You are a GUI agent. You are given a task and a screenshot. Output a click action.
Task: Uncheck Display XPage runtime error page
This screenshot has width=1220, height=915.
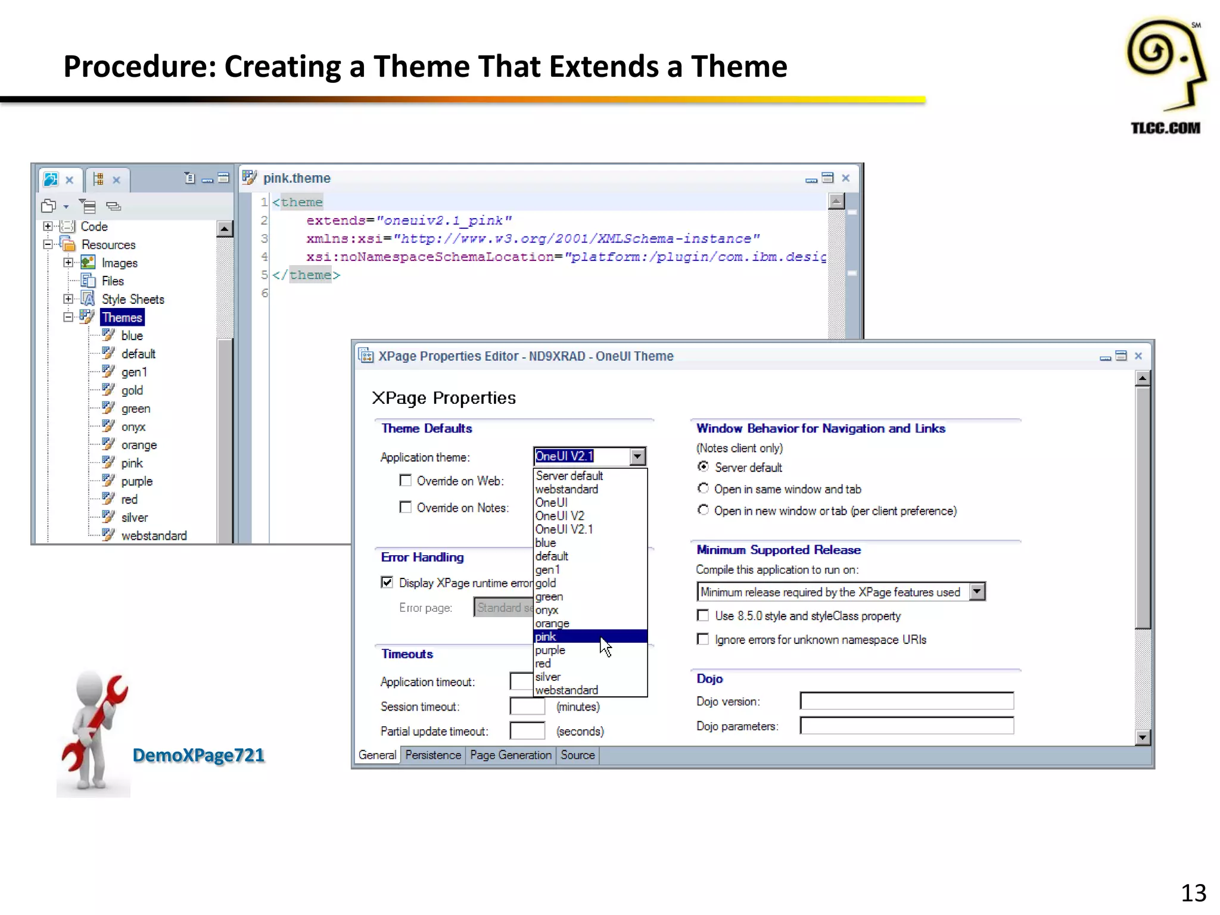pos(387,582)
